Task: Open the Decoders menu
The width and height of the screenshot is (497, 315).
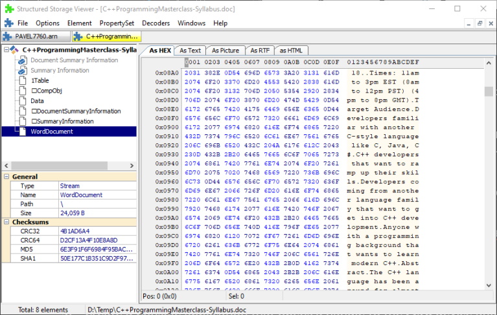Action: click(156, 23)
